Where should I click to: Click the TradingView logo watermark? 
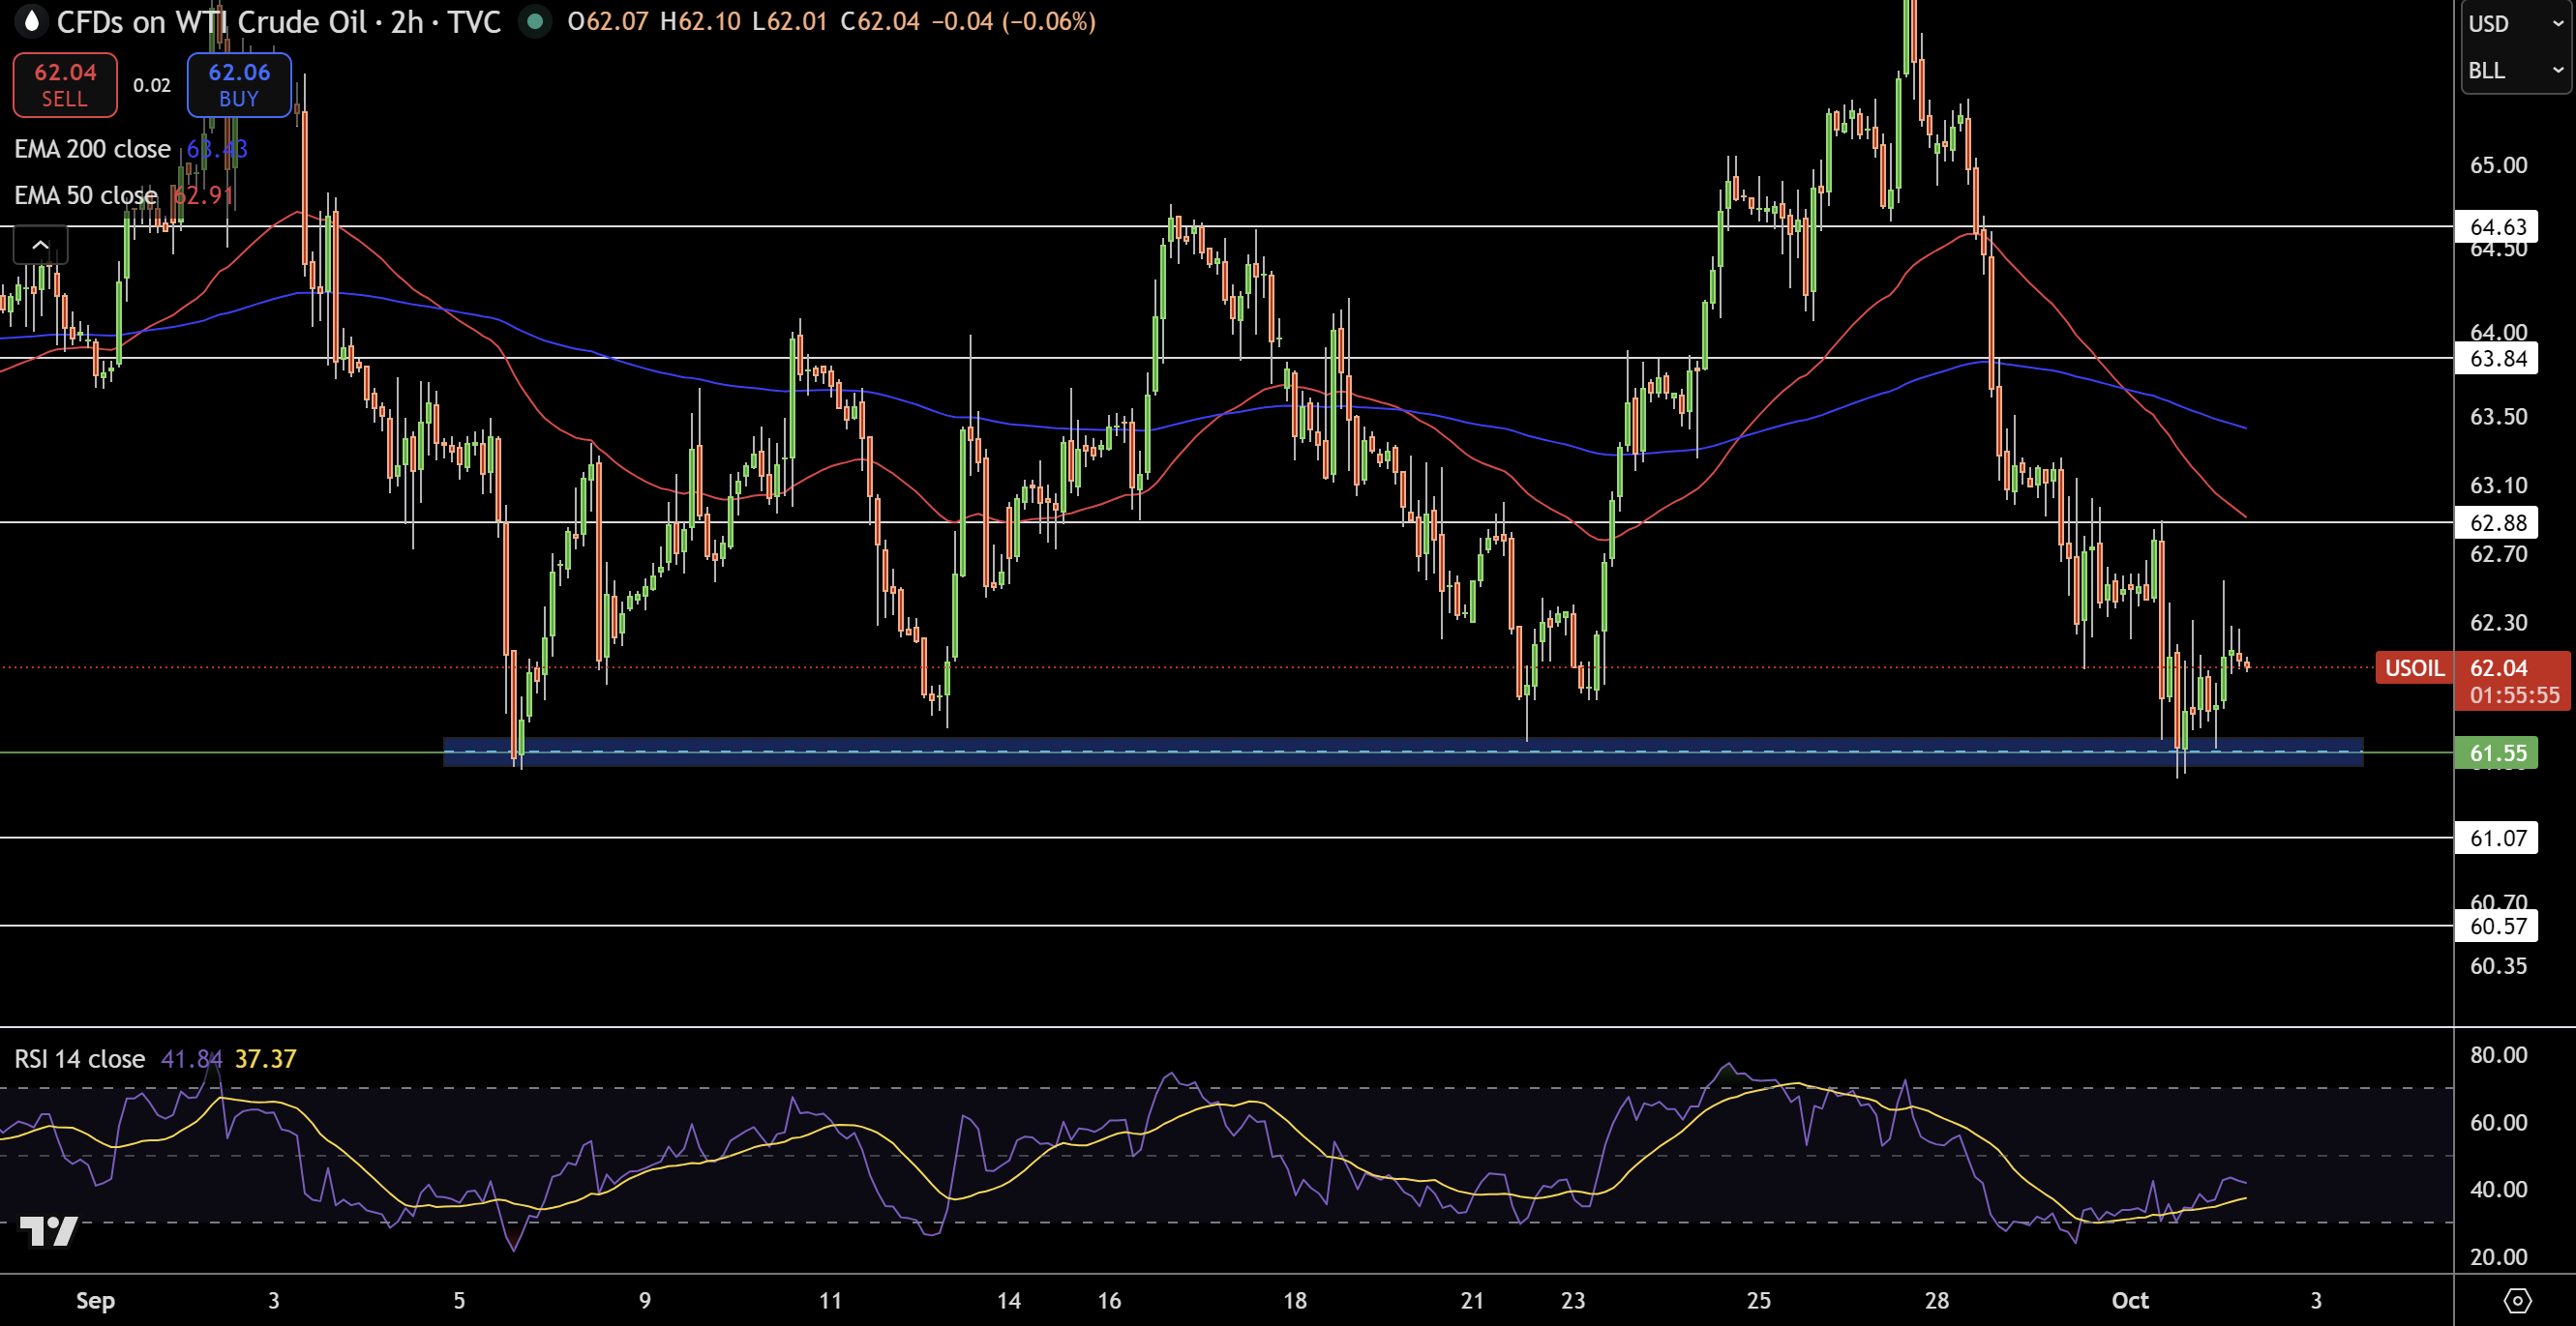(x=48, y=1230)
